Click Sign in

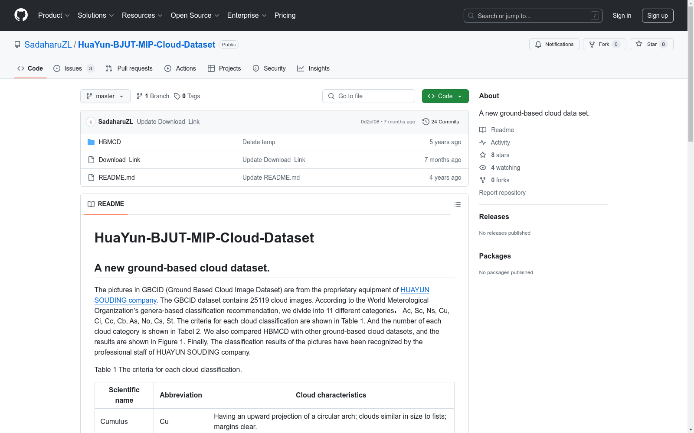(622, 16)
